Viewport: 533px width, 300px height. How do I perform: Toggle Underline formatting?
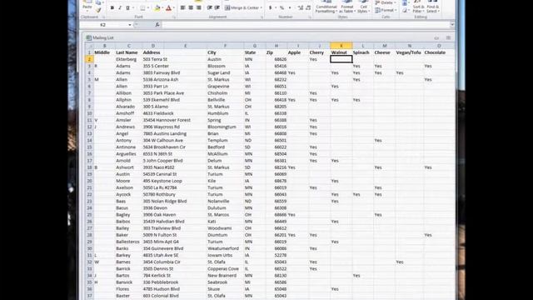tap(127, 7)
